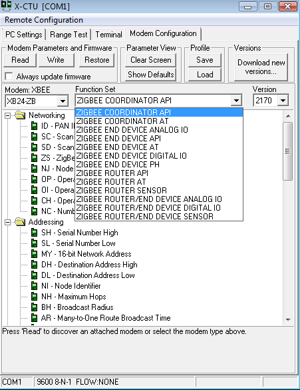Click the Write button
300x390 pixels.
tap(56, 60)
